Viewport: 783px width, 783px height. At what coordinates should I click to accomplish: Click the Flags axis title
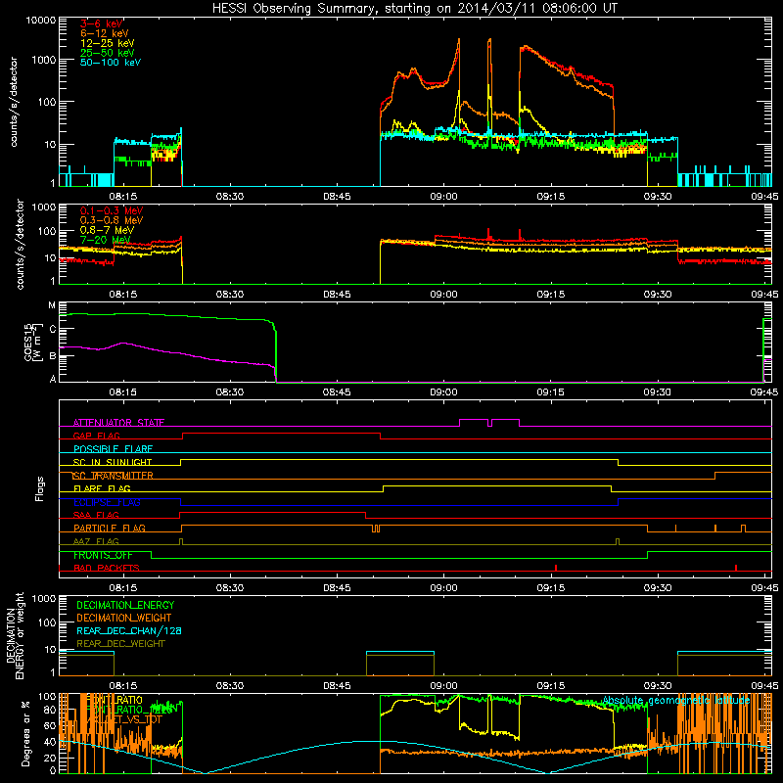click(x=39, y=488)
